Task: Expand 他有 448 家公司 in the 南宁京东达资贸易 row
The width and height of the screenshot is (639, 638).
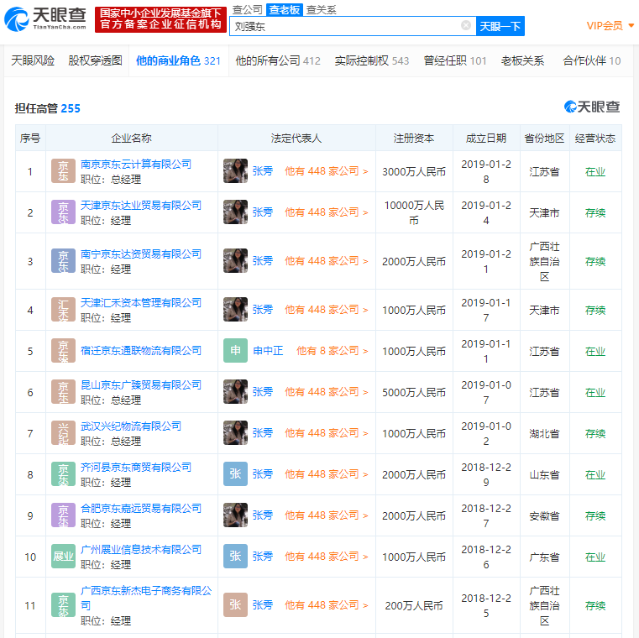Action: [326, 261]
